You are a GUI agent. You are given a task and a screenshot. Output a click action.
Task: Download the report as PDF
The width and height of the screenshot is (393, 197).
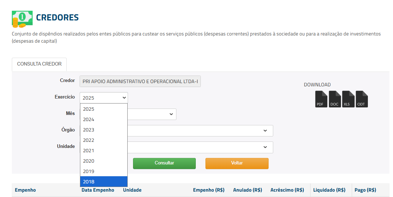[x=321, y=99]
